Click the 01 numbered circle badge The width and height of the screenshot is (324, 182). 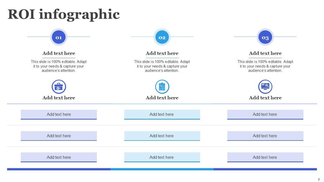point(59,37)
